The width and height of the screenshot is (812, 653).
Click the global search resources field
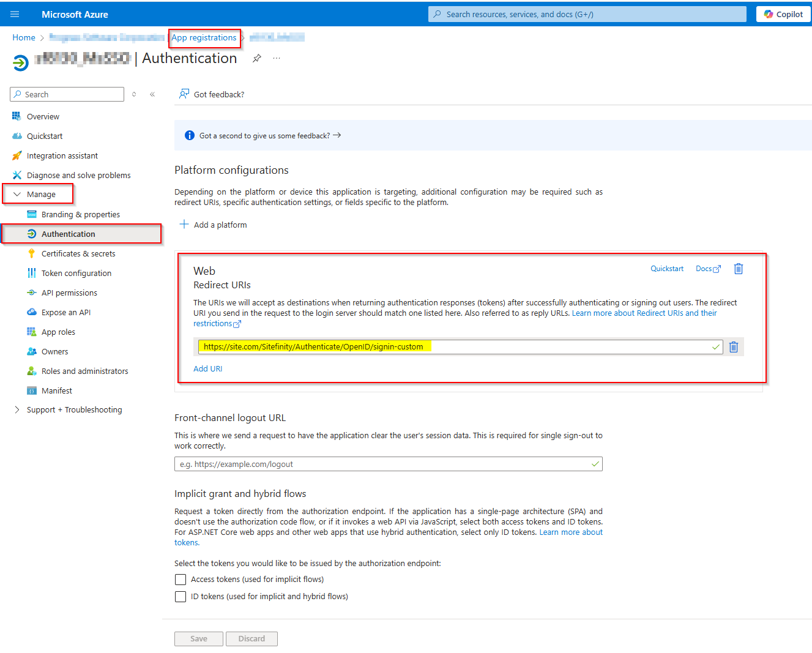pos(587,14)
